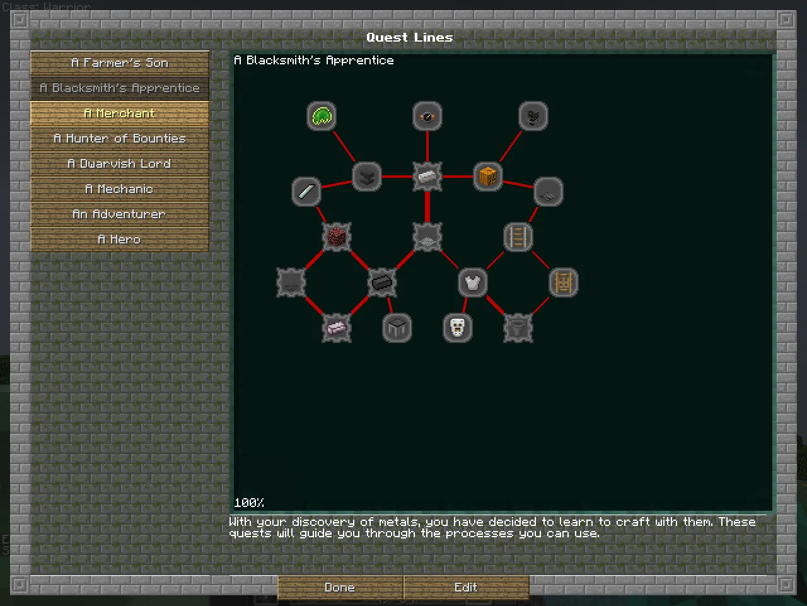Click the 100% zoom indicator

coord(249,503)
